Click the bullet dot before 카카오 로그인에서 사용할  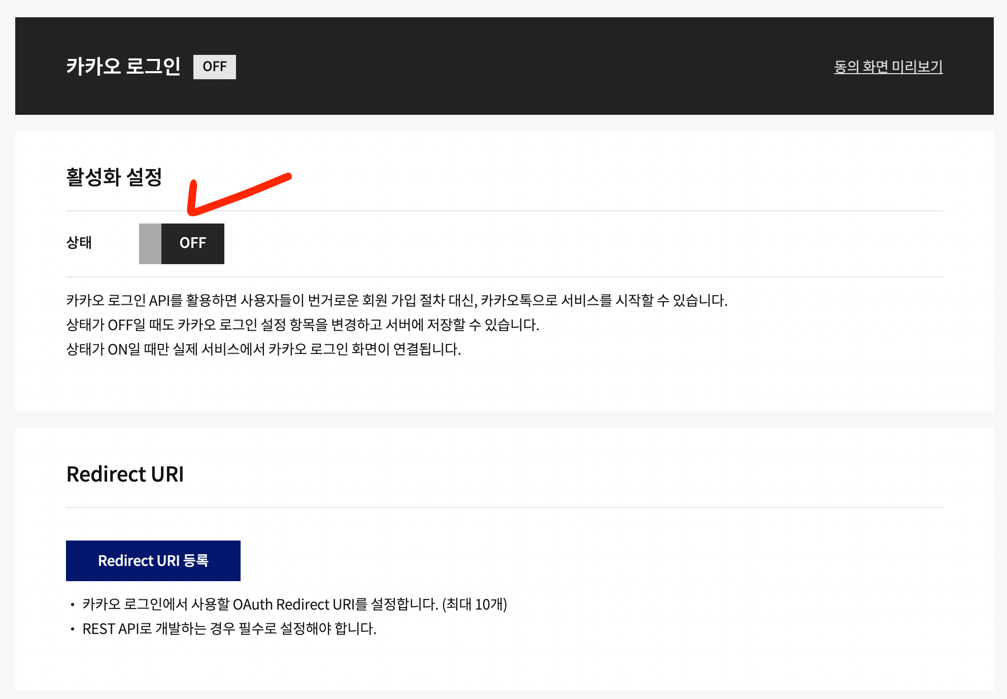click(x=73, y=605)
